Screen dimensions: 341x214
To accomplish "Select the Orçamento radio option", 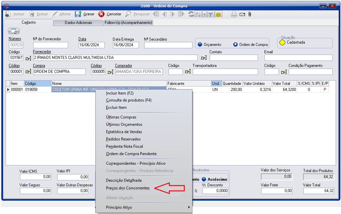I will (200, 45).
